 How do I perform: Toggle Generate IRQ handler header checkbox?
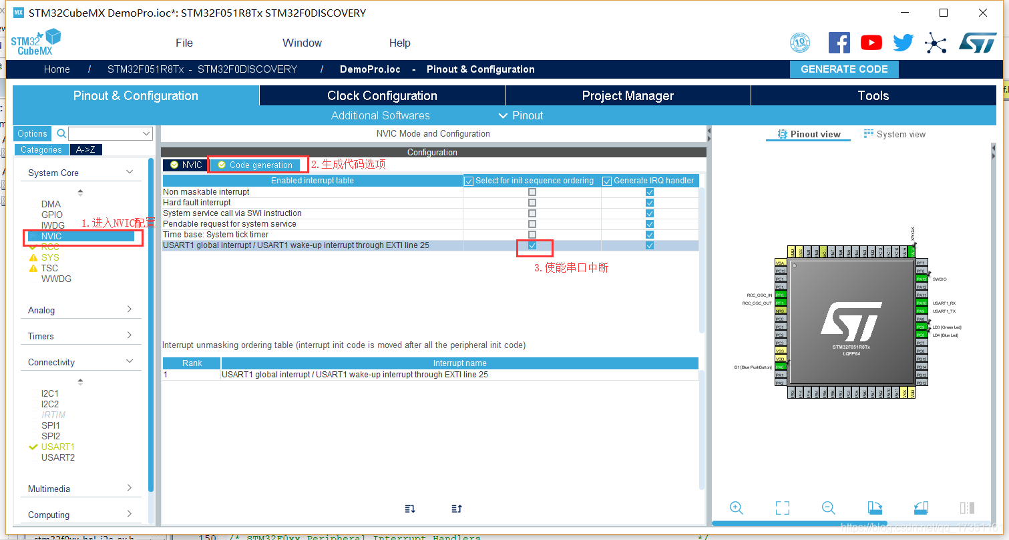(607, 181)
